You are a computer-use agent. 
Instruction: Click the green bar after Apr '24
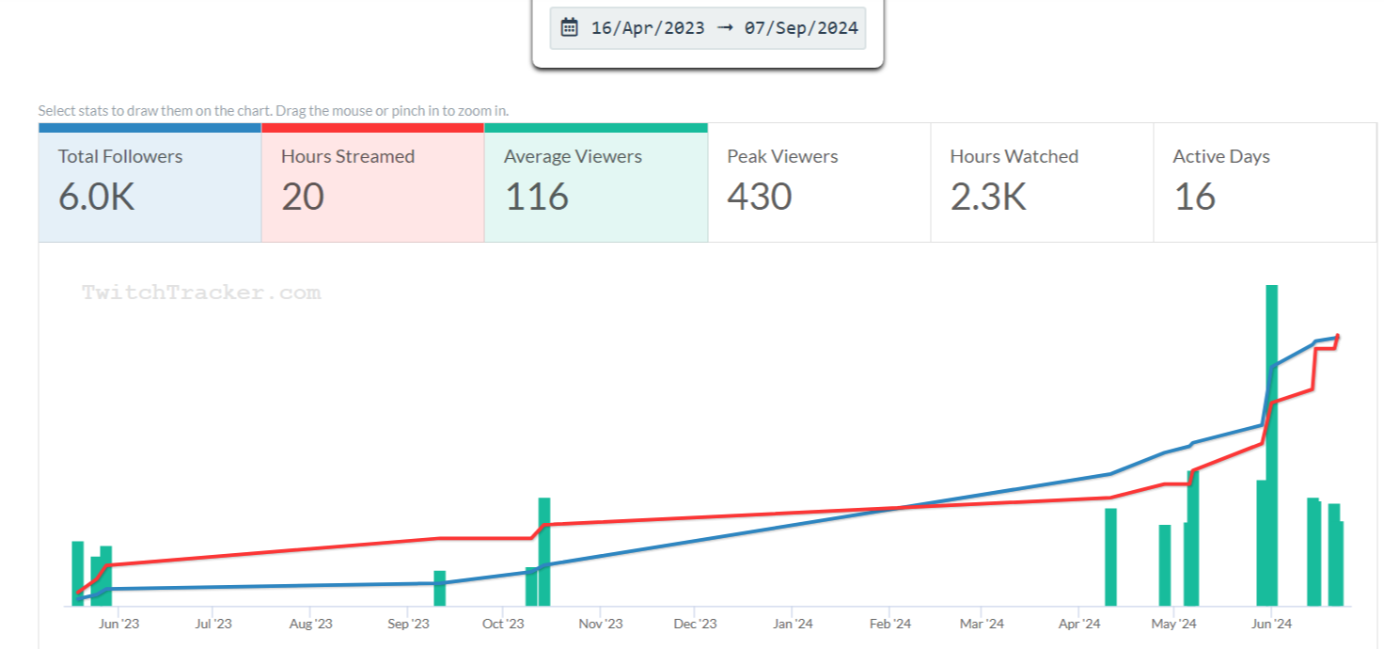click(1110, 557)
